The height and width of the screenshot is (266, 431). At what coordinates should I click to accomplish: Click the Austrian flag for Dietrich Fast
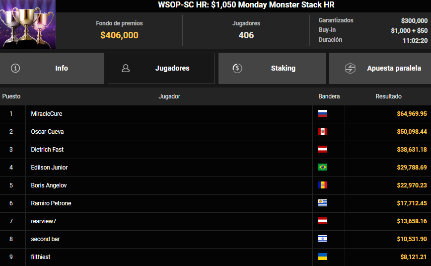[x=323, y=149]
